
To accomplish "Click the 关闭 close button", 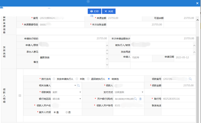I will (x=109, y=11).
